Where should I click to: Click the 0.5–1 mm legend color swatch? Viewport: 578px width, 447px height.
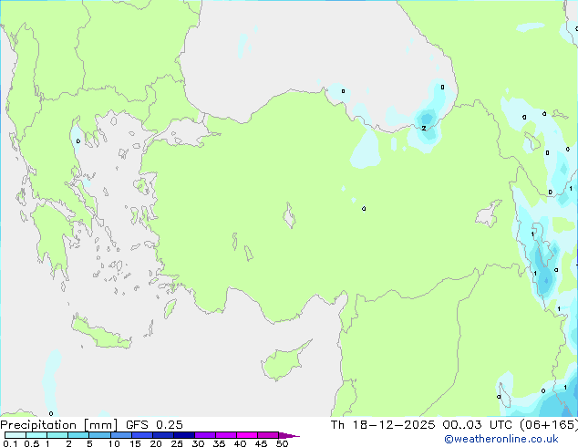(36, 435)
